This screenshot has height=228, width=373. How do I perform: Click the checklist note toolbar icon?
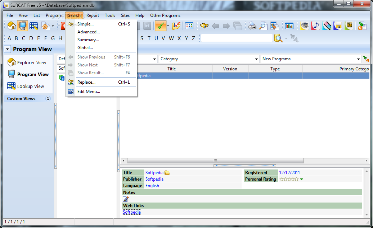(176, 26)
